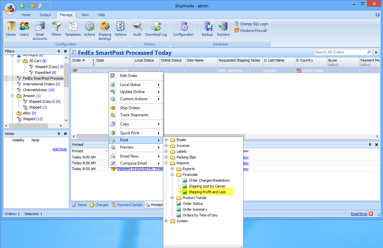Expand the Invoices folder
The image size is (383, 248).
[x=166, y=146]
